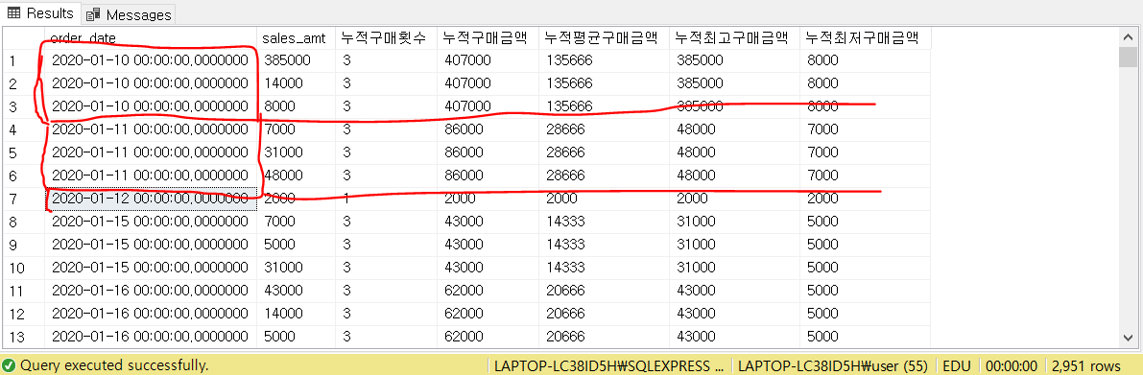Click 누적최고구매금액 cell 31000 in row 9

click(x=734, y=245)
